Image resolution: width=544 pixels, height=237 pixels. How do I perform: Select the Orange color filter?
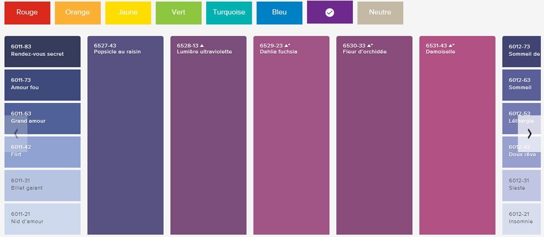click(x=78, y=13)
